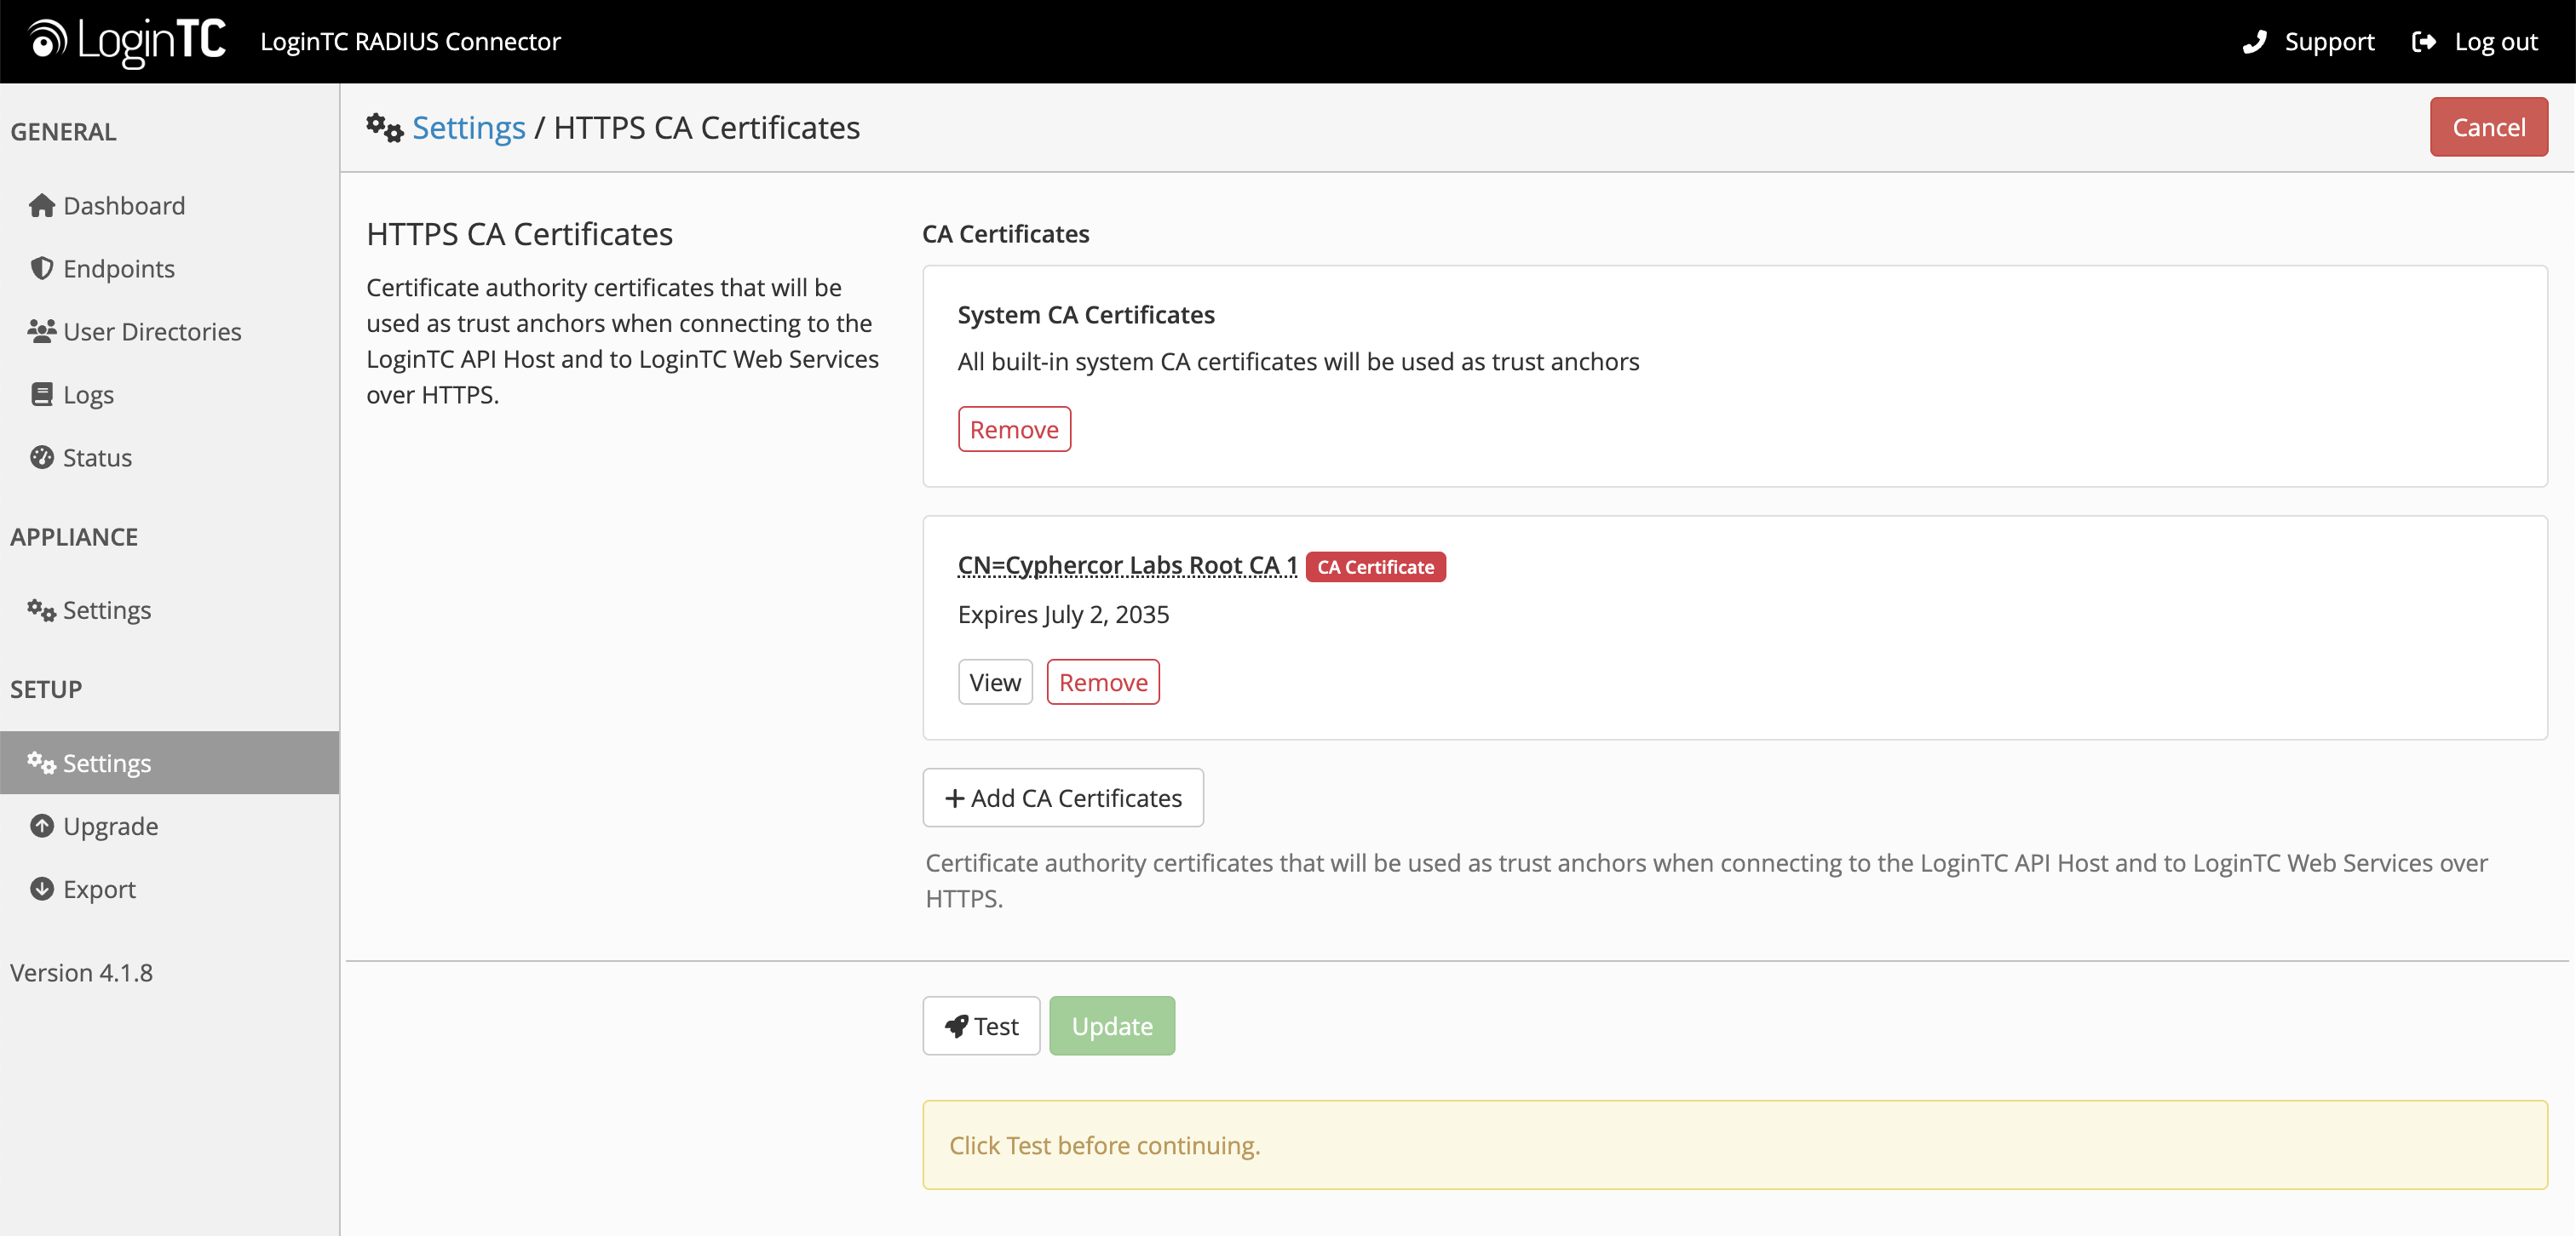This screenshot has width=2576, height=1236.
Task: Click the Support phone icon
Action: coord(2254,42)
